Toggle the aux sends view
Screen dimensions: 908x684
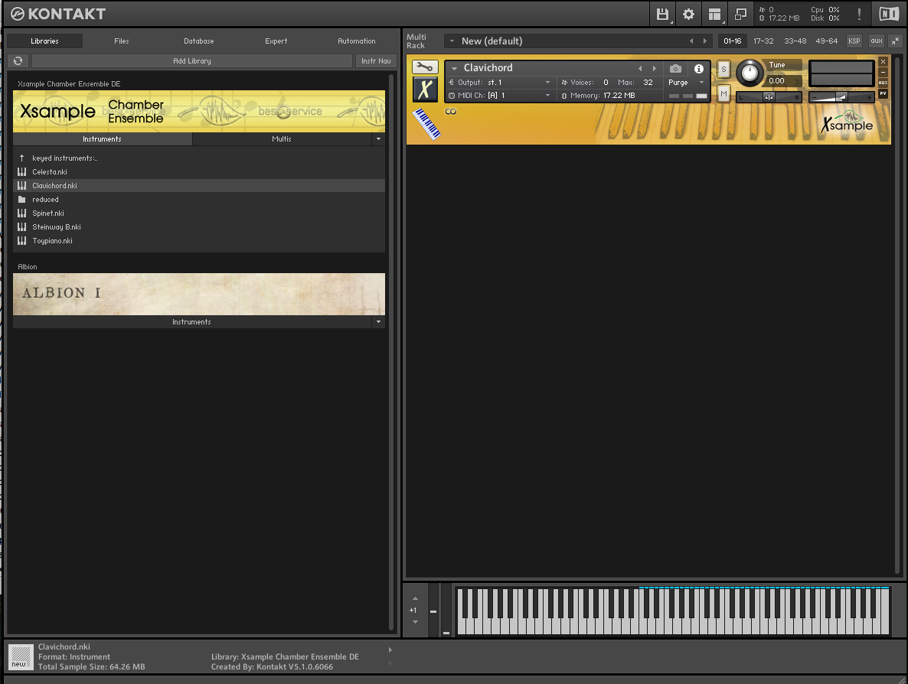(x=876, y=41)
